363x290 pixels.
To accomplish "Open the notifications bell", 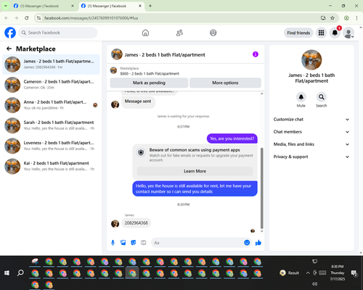I will [335, 33].
